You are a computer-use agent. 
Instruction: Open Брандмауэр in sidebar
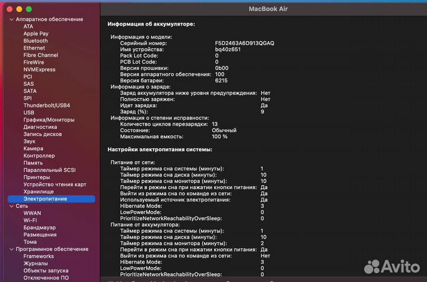click(40, 227)
